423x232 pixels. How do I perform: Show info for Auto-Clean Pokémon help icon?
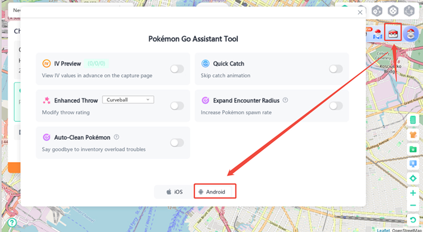point(116,137)
